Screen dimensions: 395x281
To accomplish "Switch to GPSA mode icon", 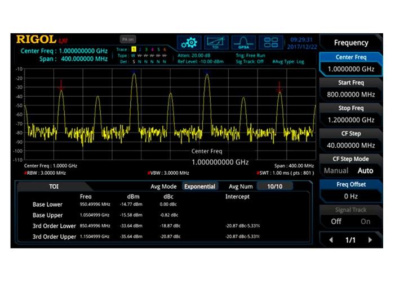I will [244, 43].
